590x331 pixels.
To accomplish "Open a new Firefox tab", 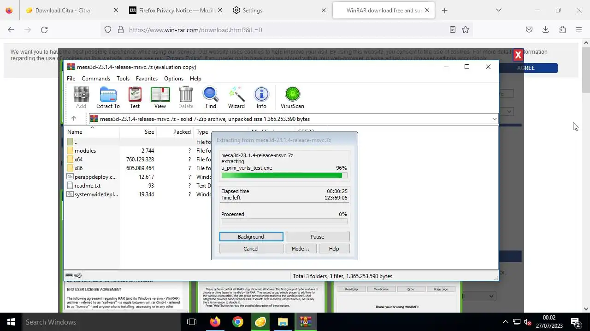I will point(444,10).
